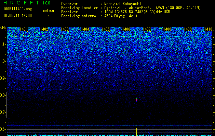Viewport: 215px width, 136px height.
Task: Click the faint green dot near 1402
Action: 43,99
